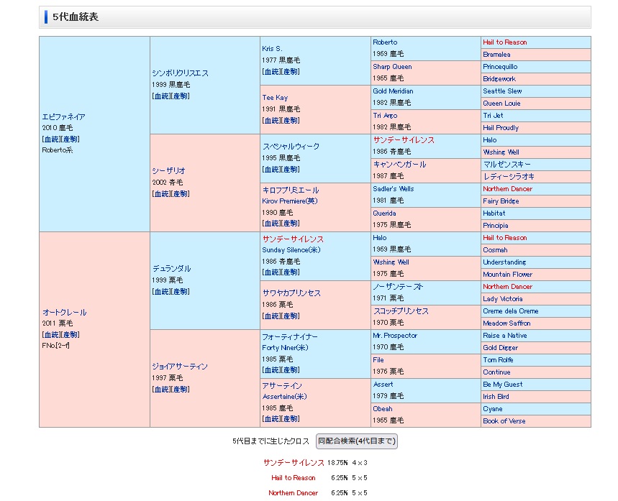Click the Understanding link
Viewport: 618px width, 501px height.
504,262
